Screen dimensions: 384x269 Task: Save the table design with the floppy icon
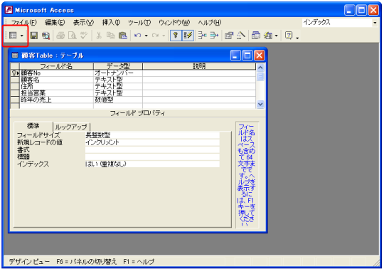34,36
